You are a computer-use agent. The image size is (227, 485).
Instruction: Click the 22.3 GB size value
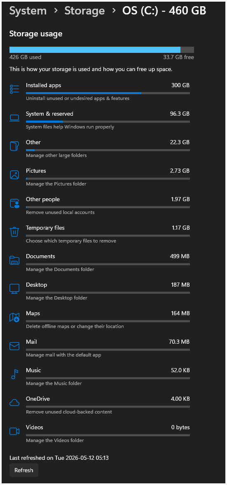click(180, 142)
